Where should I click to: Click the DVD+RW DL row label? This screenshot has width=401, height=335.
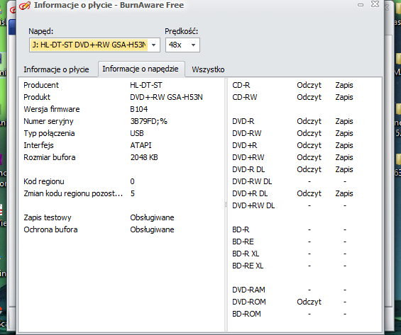coord(253,205)
